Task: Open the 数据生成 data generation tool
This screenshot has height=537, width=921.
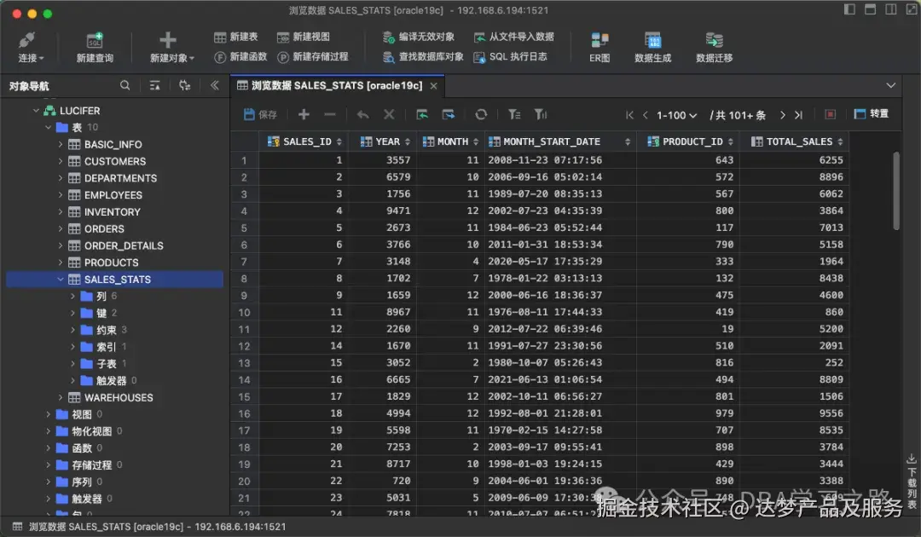Action: 652,47
